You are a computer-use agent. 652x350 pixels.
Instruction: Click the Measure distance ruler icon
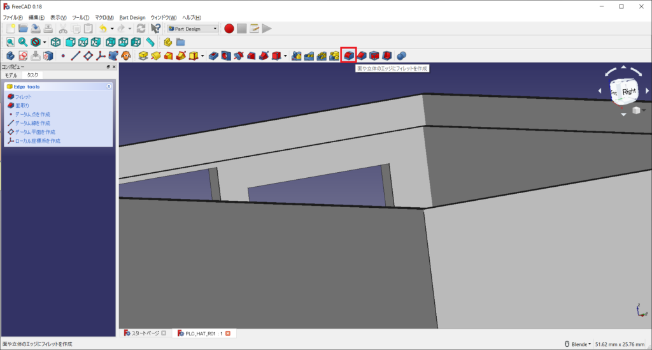(x=150, y=42)
